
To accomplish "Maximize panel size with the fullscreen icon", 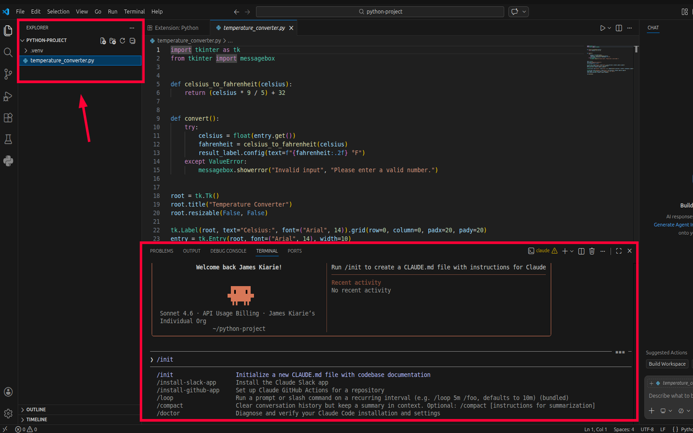I will coord(618,251).
